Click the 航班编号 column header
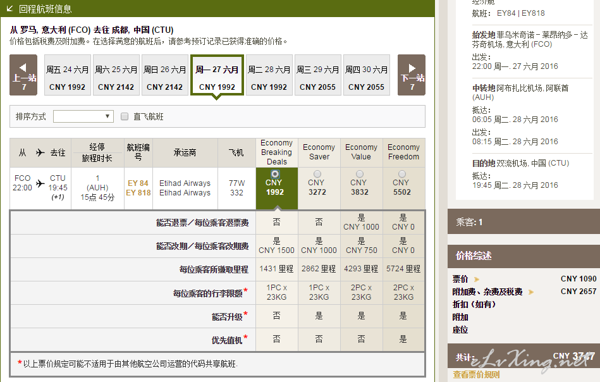The width and height of the screenshot is (600, 382). [x=138, y=152]
